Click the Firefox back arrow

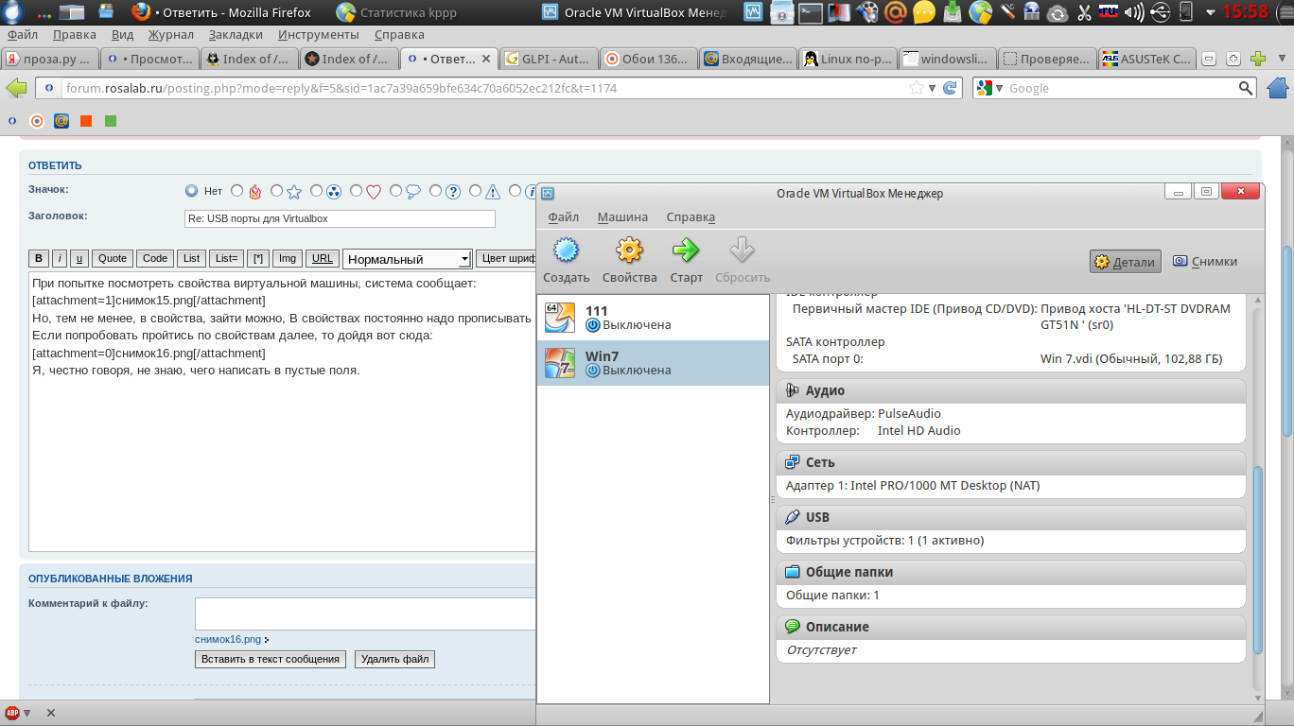point(17,88)
